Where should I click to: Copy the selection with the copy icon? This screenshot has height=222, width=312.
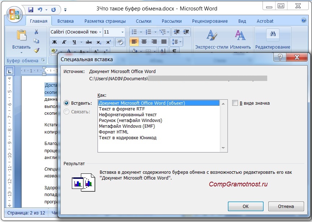click(36, 41)
